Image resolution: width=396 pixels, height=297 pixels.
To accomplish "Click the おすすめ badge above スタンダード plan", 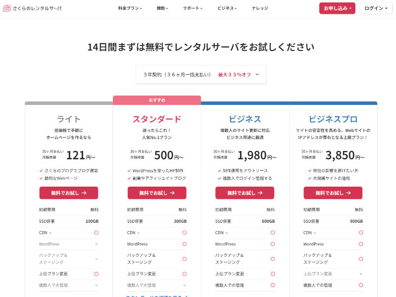I will coord(156,99).
